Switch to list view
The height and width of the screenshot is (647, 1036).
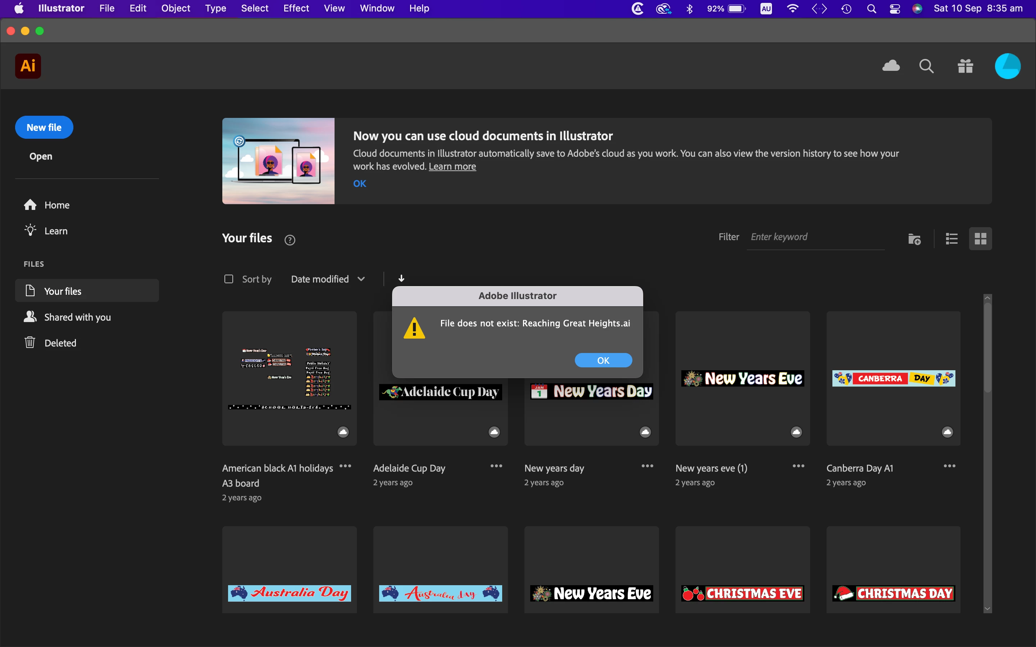point(952,239)
